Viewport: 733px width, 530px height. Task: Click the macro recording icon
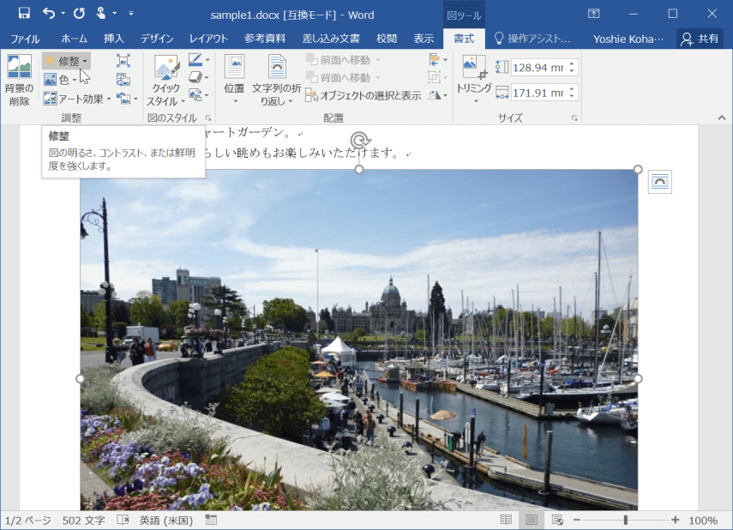coord(211,521)
